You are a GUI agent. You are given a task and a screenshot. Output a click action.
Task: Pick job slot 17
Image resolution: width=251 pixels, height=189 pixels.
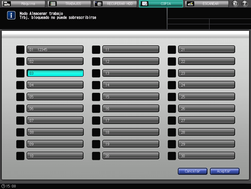tap(131, 120)
